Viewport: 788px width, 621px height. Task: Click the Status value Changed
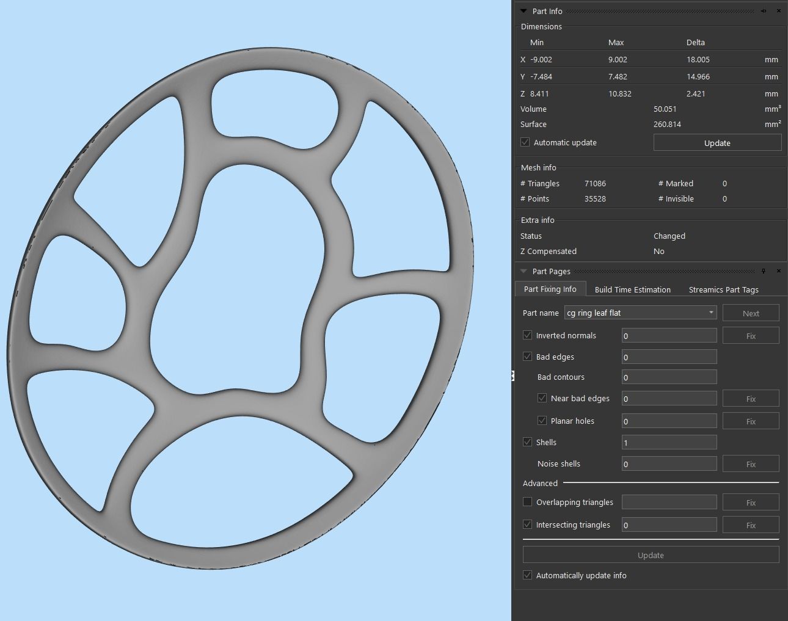pyautogui.click(x=669, y=236)
